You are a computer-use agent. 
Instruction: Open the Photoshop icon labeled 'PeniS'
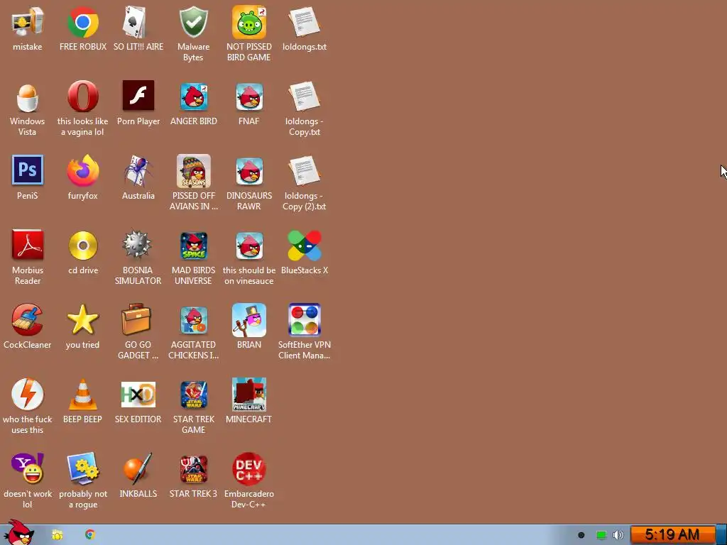point(28,170)
